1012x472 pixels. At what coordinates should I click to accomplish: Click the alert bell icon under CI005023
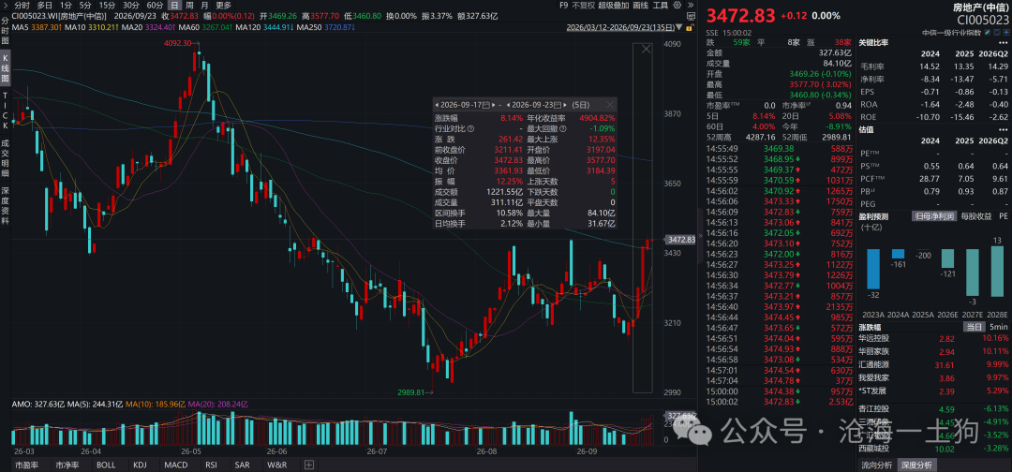click(996, 32)
